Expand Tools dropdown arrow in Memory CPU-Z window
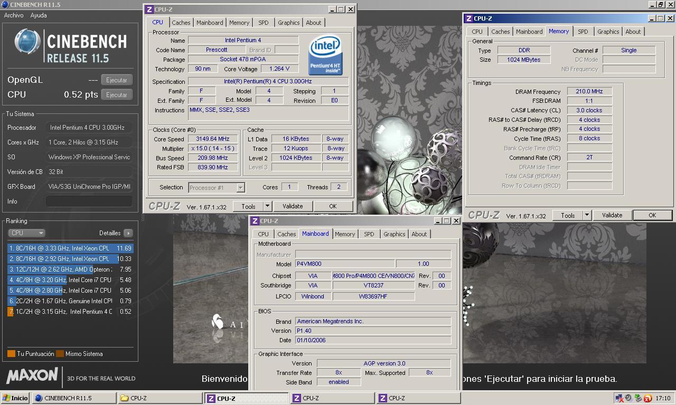The image size is (676, 405). [x=587, y=215]
